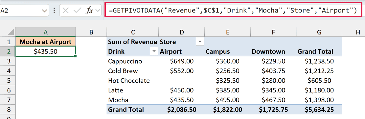Click the 'Downtown' column label
Image resolution: width=365 pixels, height=119 pixels.
pos(268,51)
